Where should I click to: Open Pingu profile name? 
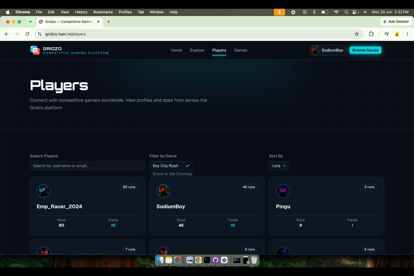coord(283,207)
